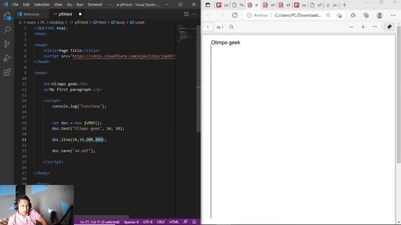Click the VS Code logo in title bar
Viewport: 401px width, 225px height.
[x=6, y=4]
